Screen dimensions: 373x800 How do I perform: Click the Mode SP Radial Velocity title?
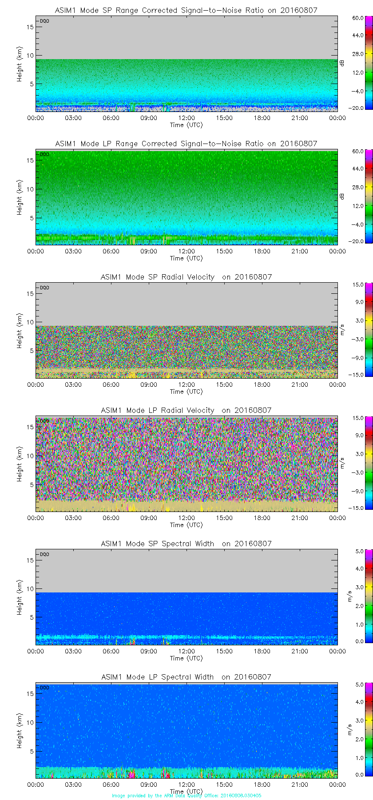coord(186,277)
